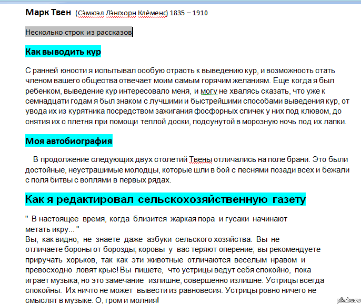
Task: Click the words 'теплой доски'
Action: (165, 121)
